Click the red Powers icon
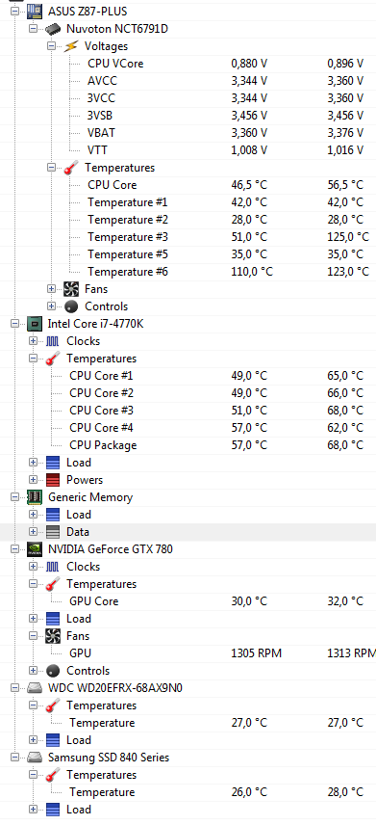Screen dimensions: 376x825 (x=53, y=480)
